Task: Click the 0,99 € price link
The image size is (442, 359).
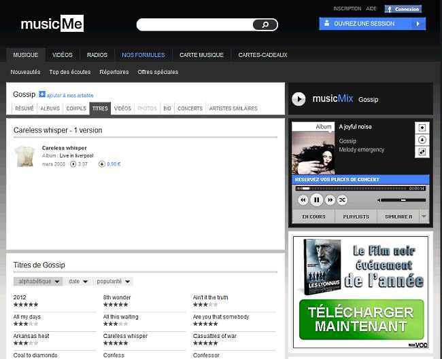Action: (114, 164)
